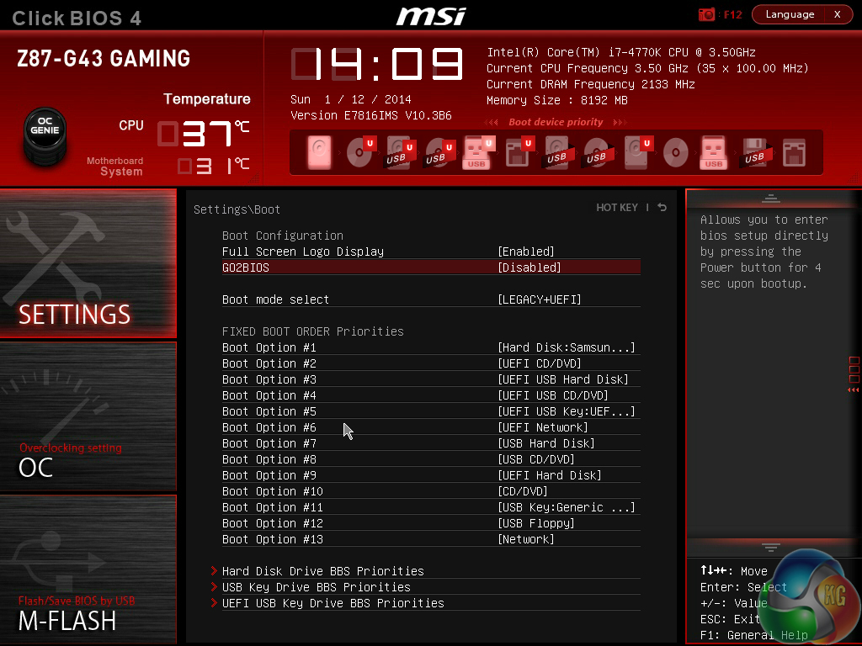Click the highlighted UEFI USB key icon
This screenshot has height=646, width=862.
tap(478, 152)
